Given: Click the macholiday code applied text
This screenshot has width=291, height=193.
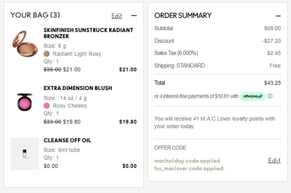Looking at the screenshot, I should click(x=188, y=161).
